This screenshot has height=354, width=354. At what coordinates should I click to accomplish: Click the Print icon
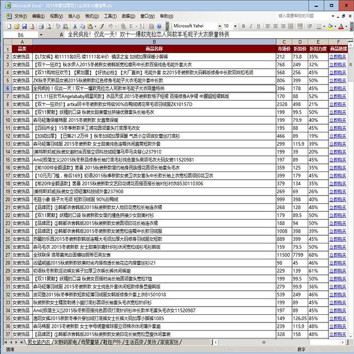41,27
